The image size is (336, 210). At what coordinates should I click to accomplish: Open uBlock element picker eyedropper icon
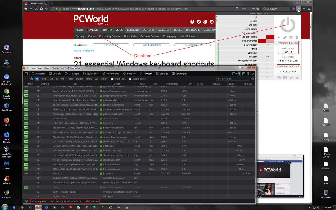[x=285, y=38]
